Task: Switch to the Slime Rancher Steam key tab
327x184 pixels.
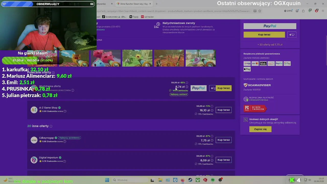Action: pos(134,4)
